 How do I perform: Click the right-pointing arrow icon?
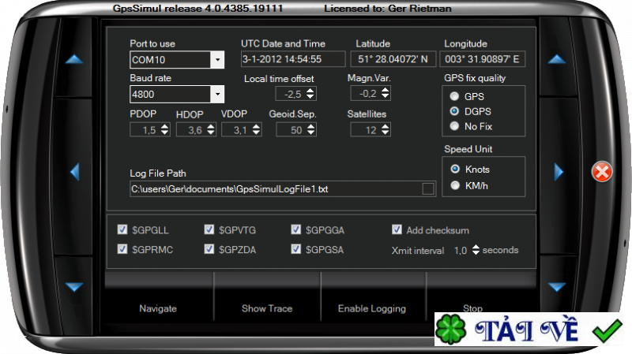point(559,172)
